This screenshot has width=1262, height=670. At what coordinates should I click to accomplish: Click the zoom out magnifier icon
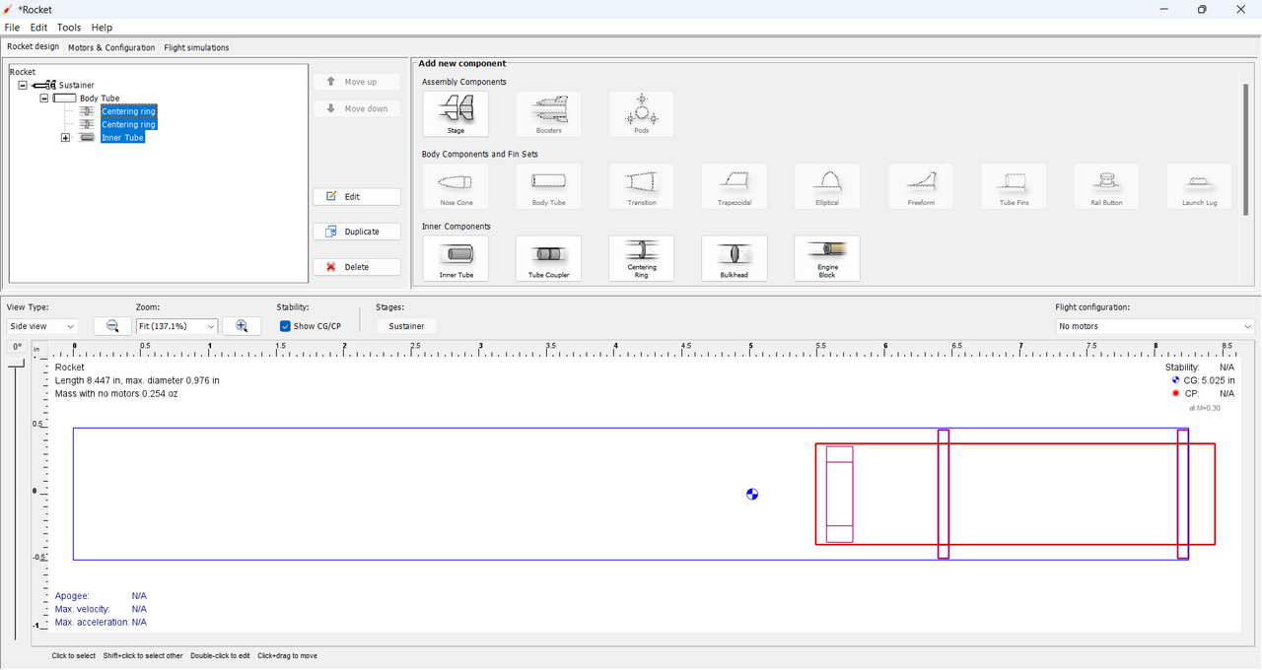click(112, 326)
